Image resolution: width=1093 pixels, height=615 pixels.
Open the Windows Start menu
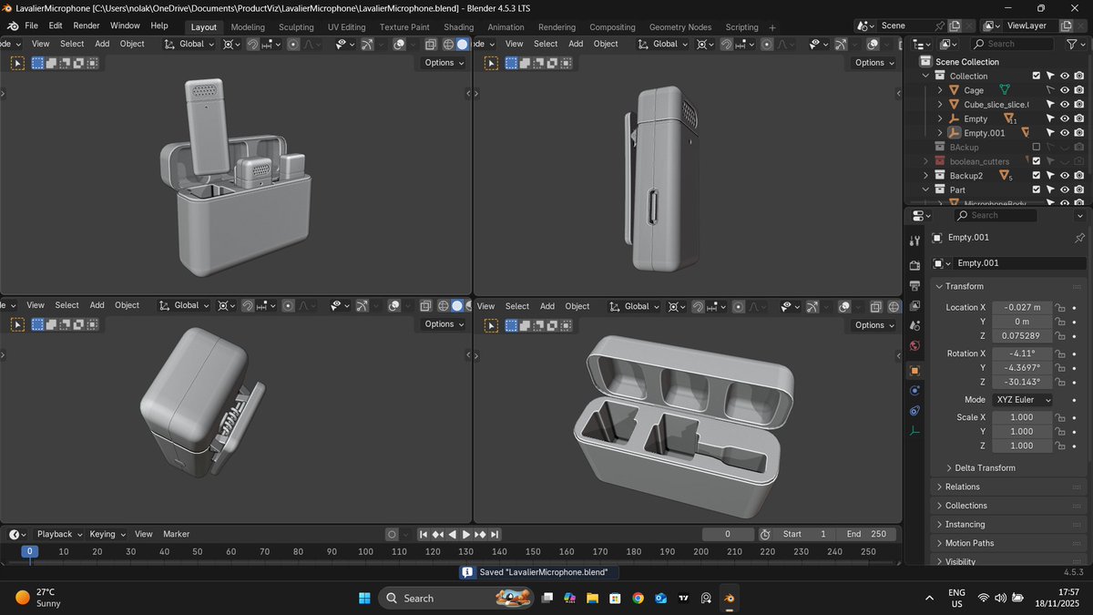(364, 598)
